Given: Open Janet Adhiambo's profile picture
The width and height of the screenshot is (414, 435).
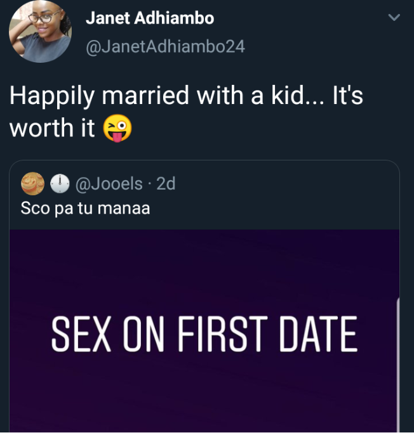Looking at the screenshot, I should [x=39, y=32].
